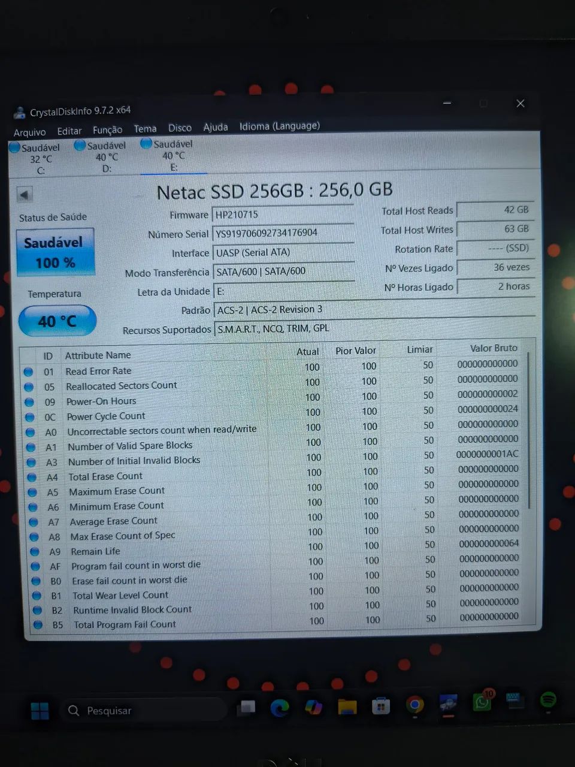Image resolution: width=575 pixels, height=767 pixels.
Task: Click the Modo Transferência field
Action: [284, 271]
